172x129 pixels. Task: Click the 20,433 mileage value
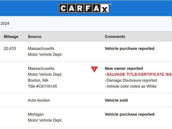[x=10, y=49]
